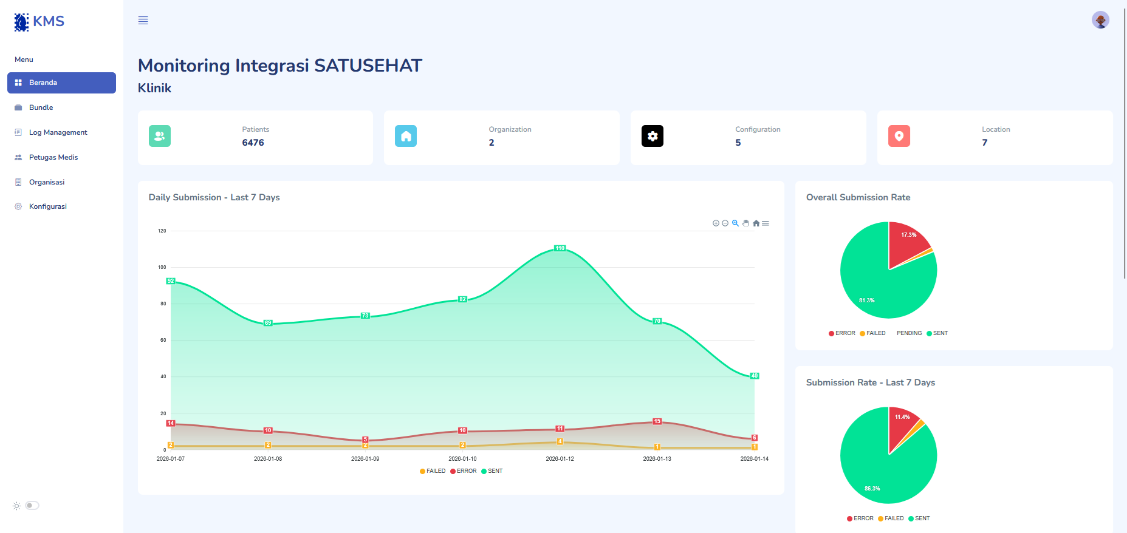Click the Monitoring Integrasi SATUSEHAT heading
Viewport: 1127px width, 533px height.
280,66
